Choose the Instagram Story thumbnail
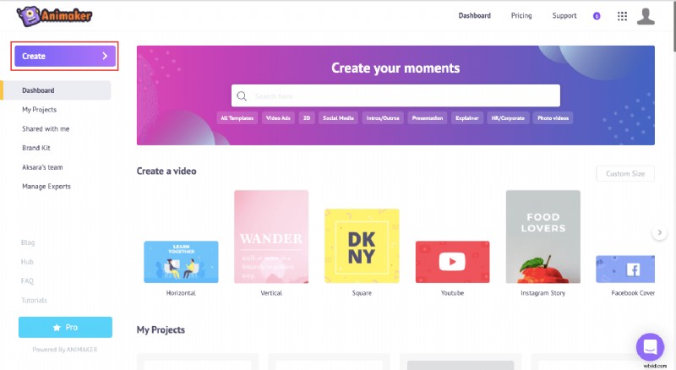Viewport: 676px width, 370px height. (542, 237)
